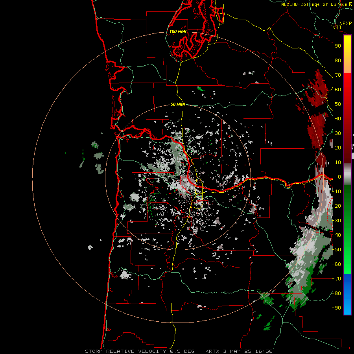Click the "30" value on velocity scale
The height and width of the screenshot is (354, 354).
point(338,133)
